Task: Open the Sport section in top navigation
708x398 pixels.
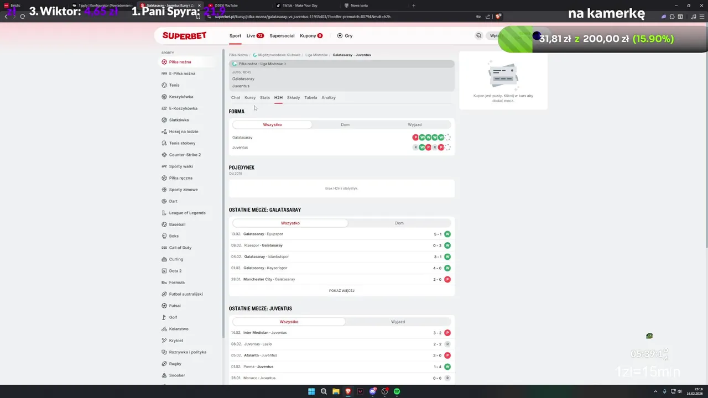Action: (235, 36)
